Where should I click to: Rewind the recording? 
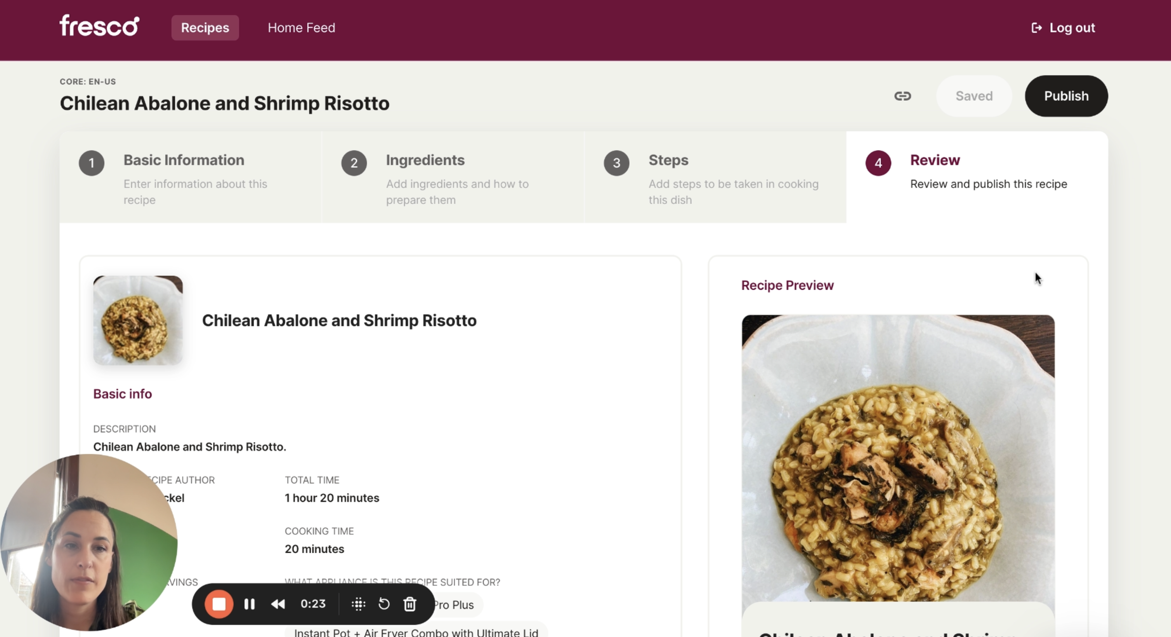[x=278, y=604]
